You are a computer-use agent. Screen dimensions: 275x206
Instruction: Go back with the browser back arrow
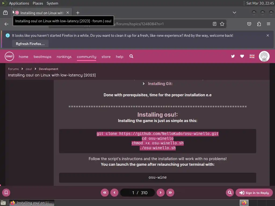(6, 24)
